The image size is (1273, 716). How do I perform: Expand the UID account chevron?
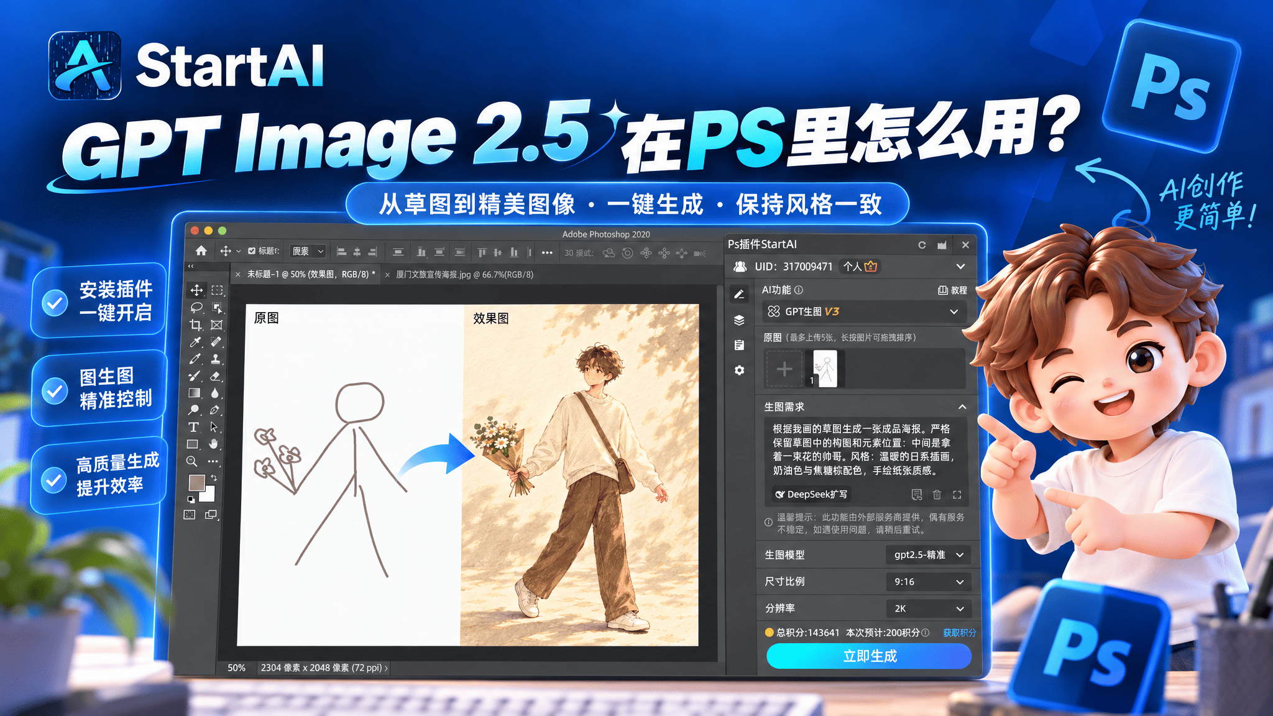(x=960, y=267)
